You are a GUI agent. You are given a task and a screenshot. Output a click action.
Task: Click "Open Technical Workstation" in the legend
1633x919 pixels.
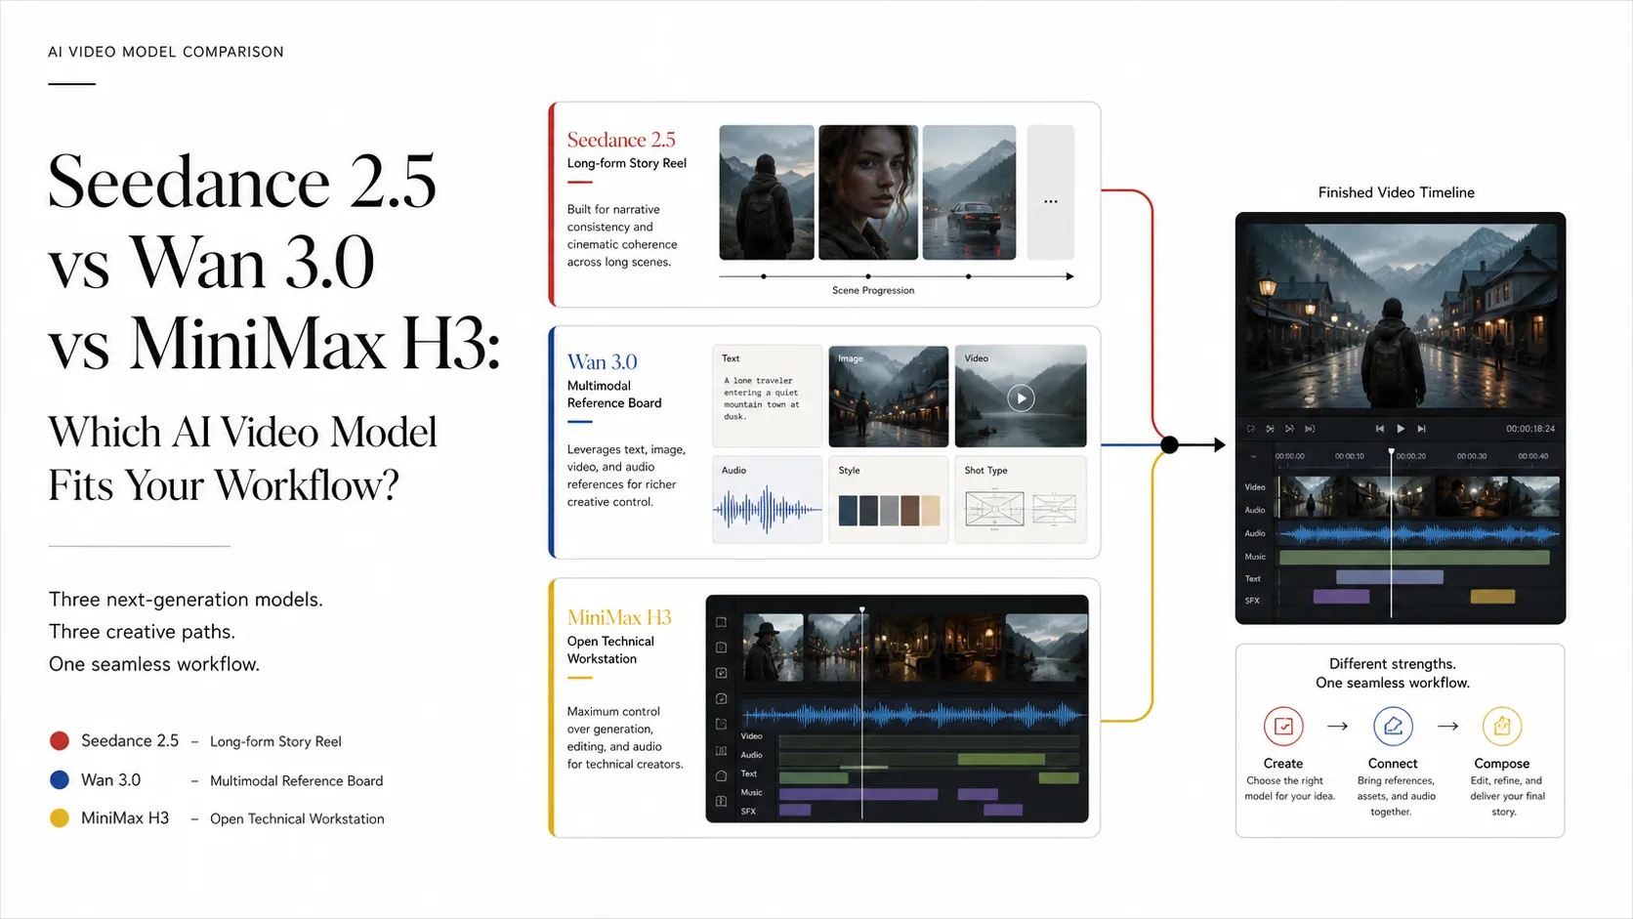(x=297, y=818)
